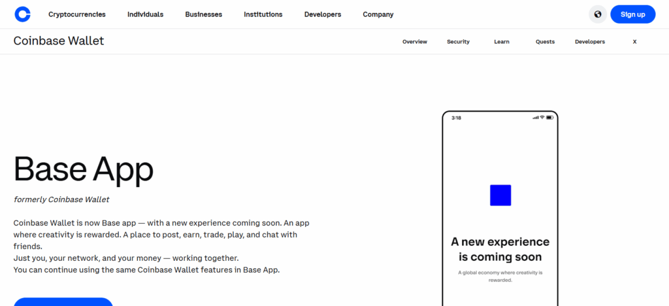Go to the Overview section link

(x=415, y=41)
